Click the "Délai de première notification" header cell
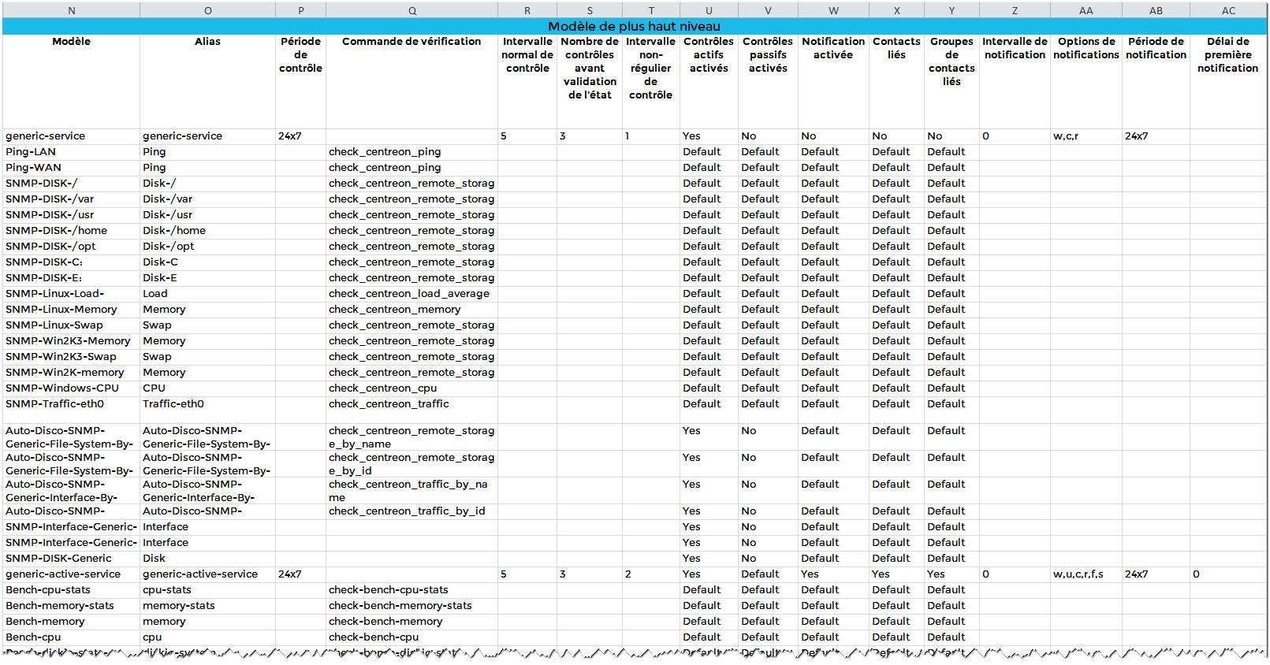This screenshot has height=665, width=1270. pyautogui.click(x=1227, y=55)
